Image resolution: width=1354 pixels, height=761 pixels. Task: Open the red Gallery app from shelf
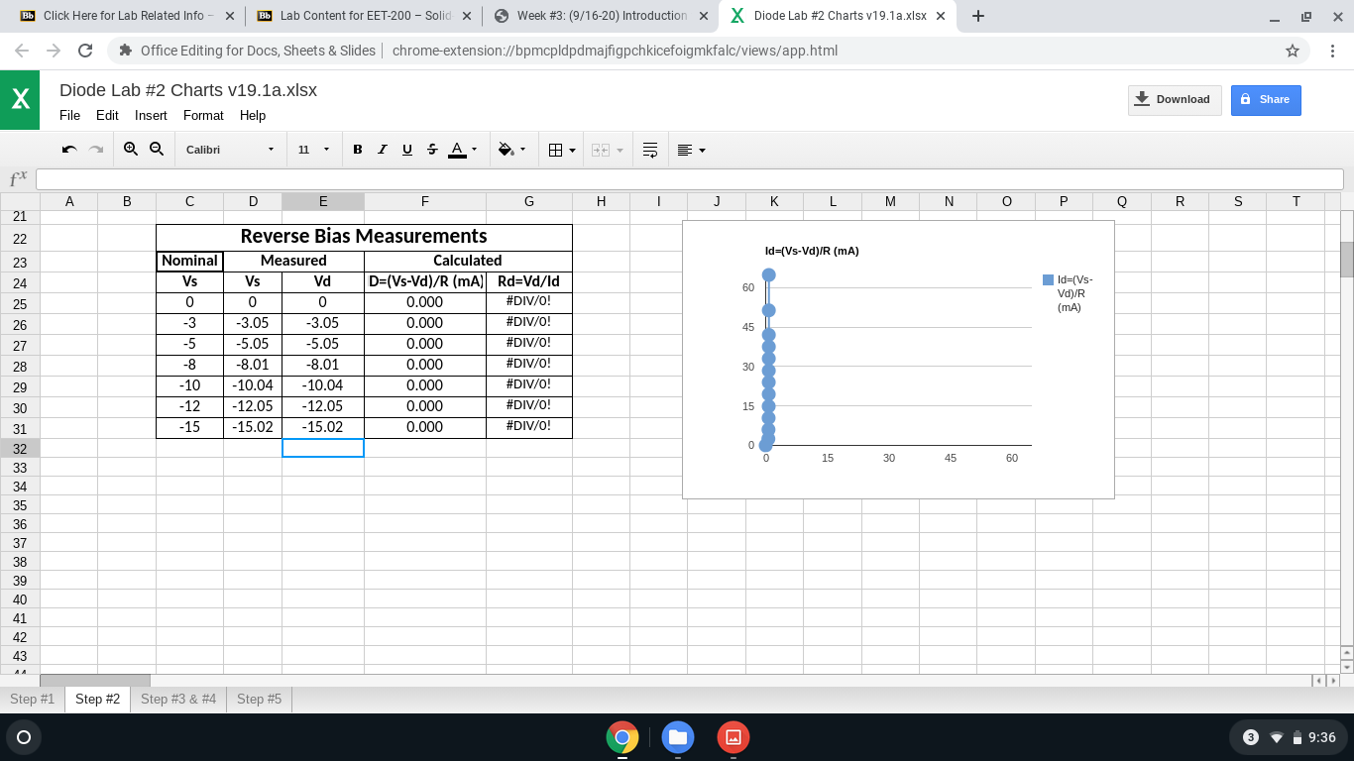[x=733, y=737]
